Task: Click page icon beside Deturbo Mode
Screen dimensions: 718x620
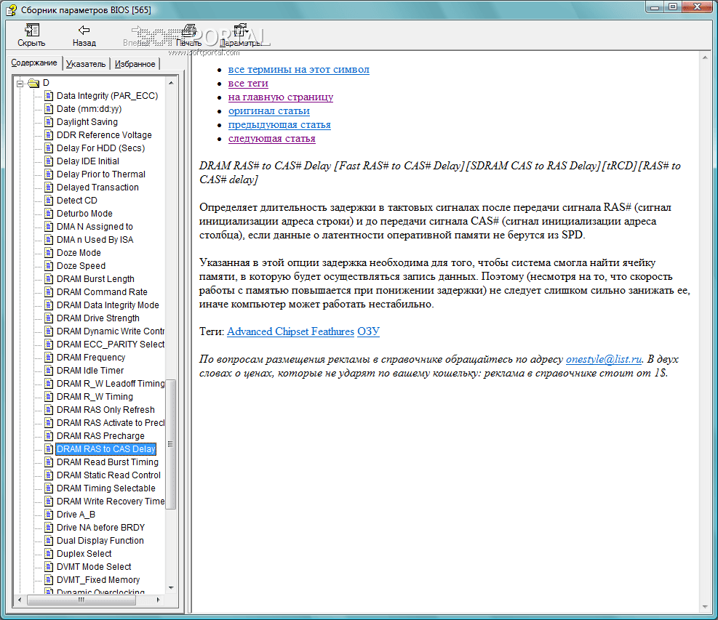Action: [49, 214]
